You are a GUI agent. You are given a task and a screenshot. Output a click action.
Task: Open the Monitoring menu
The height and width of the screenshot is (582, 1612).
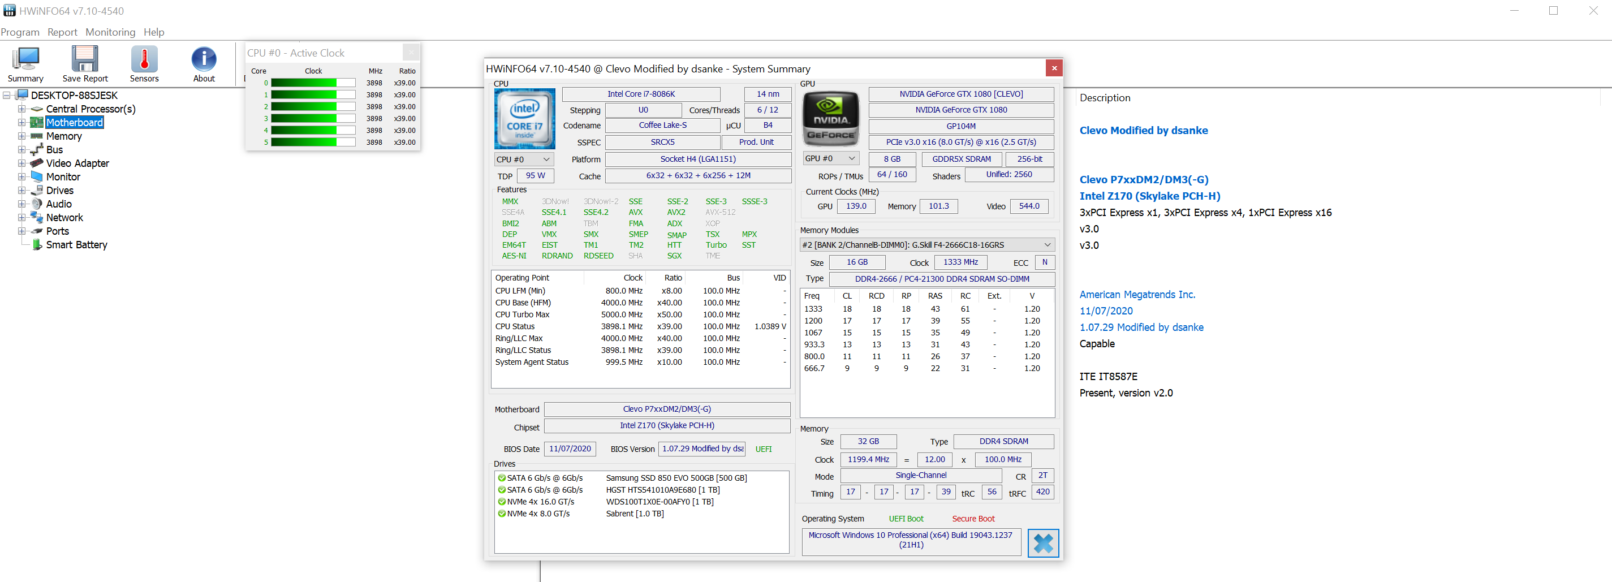(110, 32)
